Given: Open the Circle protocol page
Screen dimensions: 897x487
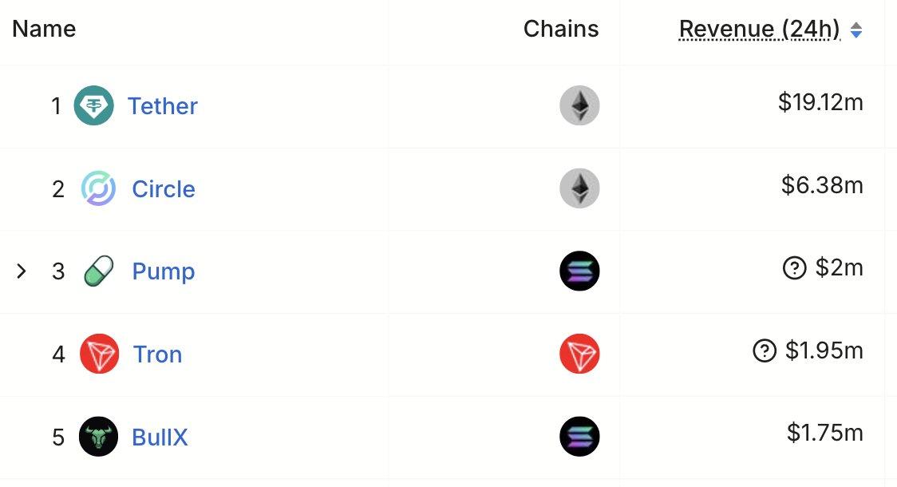Looking at the screenshot, I should pos(163,189).
